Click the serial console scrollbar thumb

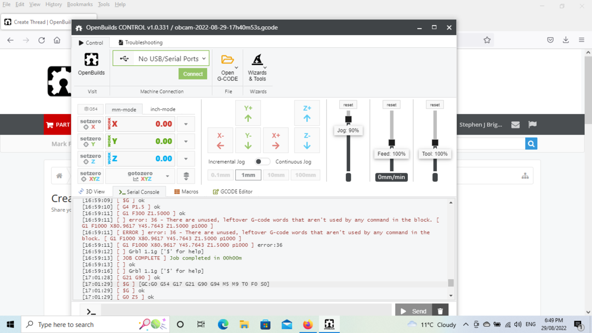click(x=451, y=283)
